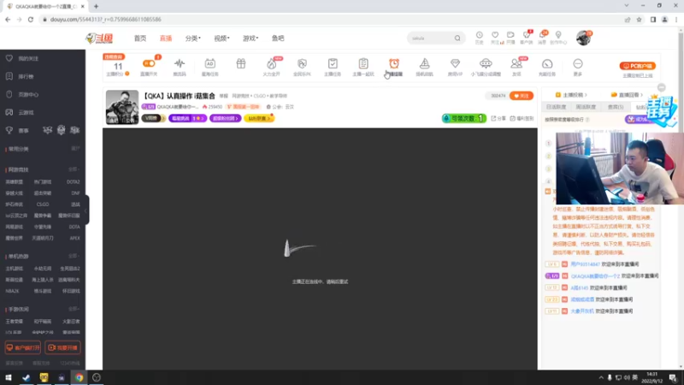Expand the 分类 category dropdown
The image size is (684, 385).
tap(193, 38)
